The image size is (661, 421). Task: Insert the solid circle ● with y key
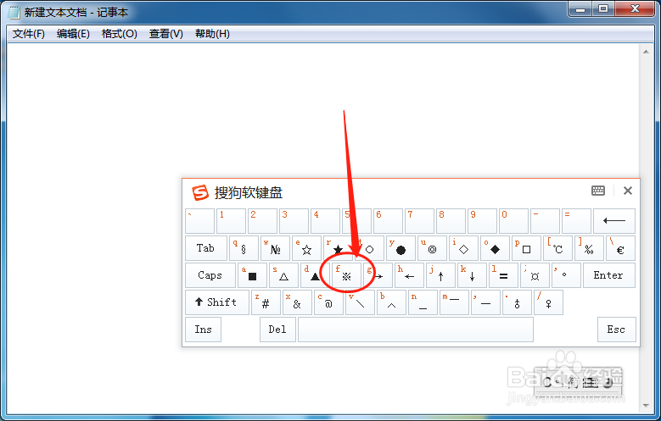(401, 248)
